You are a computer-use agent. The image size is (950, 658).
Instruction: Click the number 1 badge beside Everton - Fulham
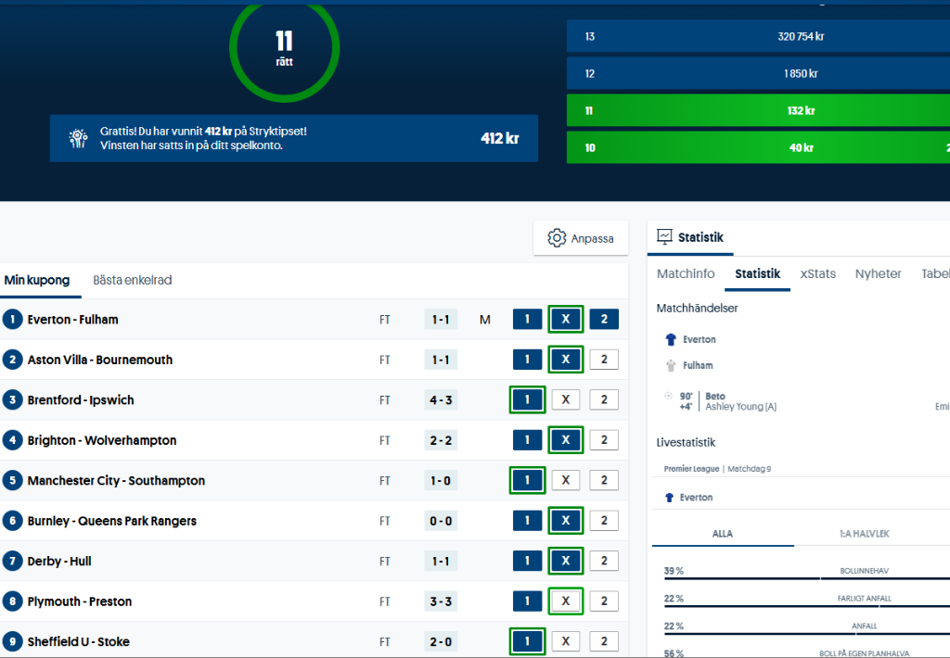point(12,320)
